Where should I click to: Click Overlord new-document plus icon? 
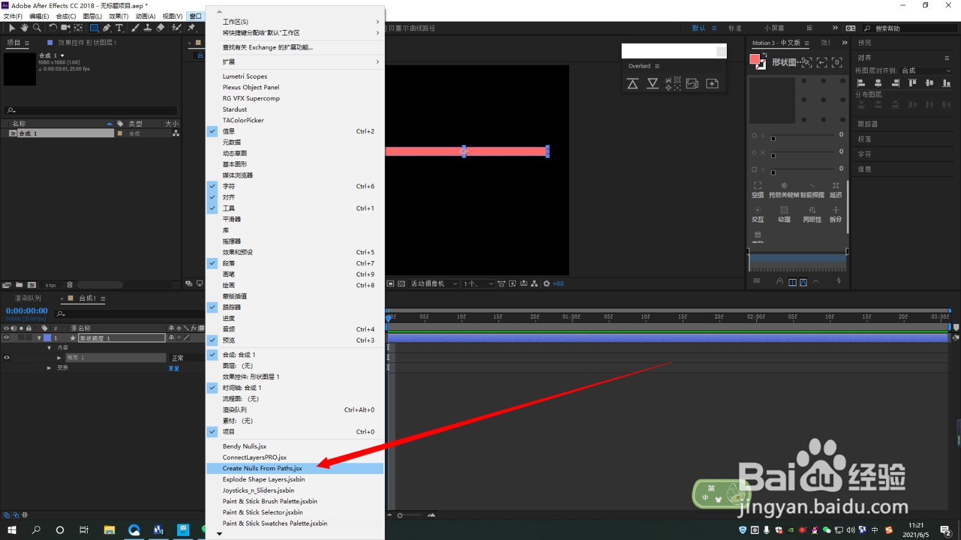[712, 84]
